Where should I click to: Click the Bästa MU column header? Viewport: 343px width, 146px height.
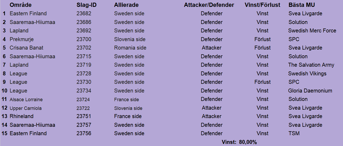[x=302, y=5]
